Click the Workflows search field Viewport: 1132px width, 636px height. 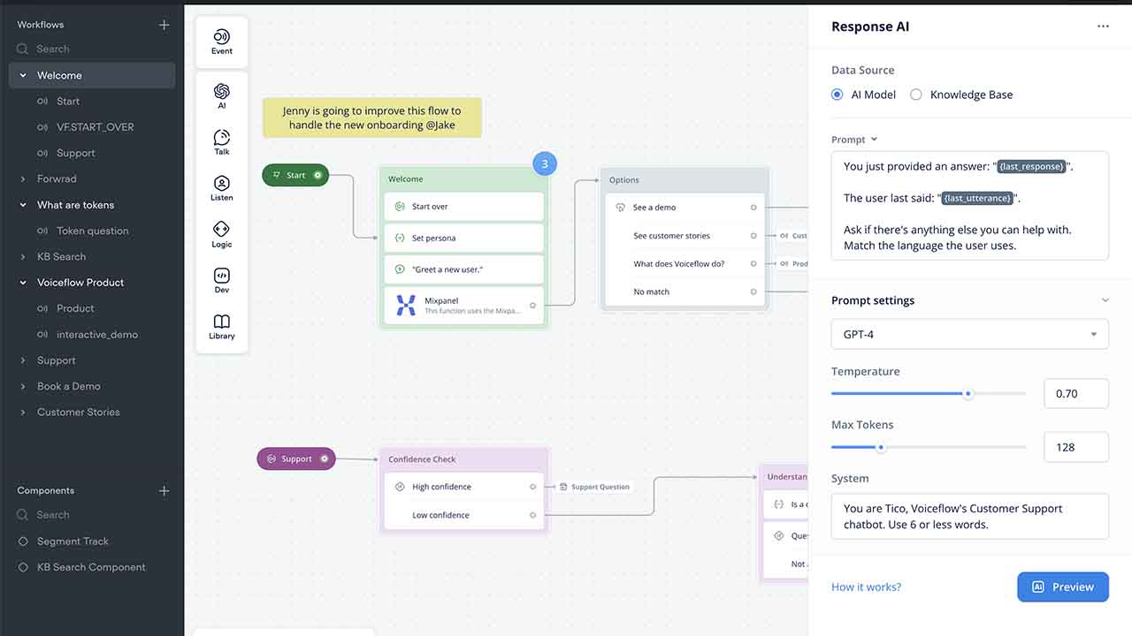pos(92,49)
